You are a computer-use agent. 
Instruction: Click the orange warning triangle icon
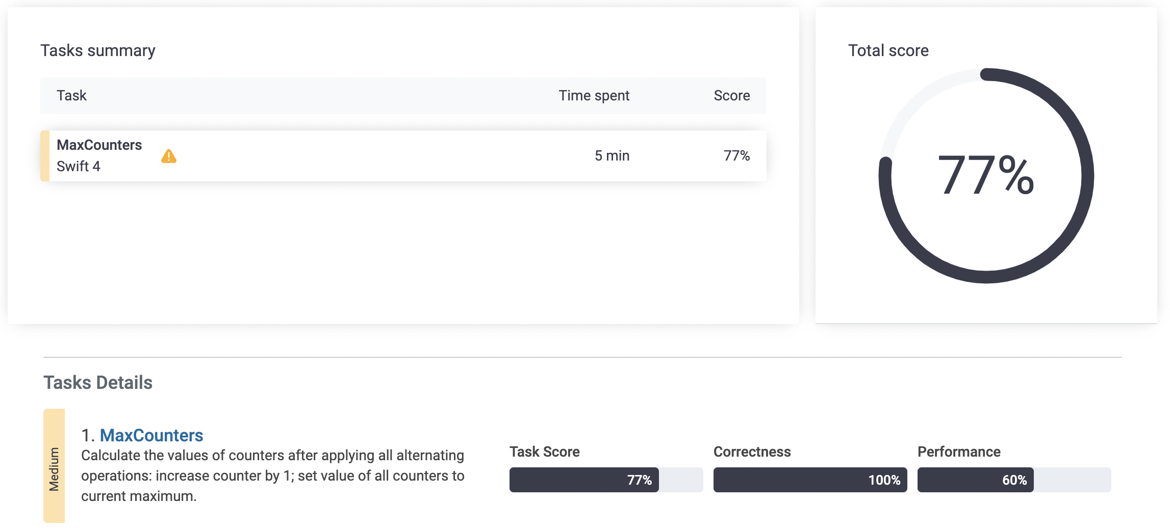pos(169,156)
